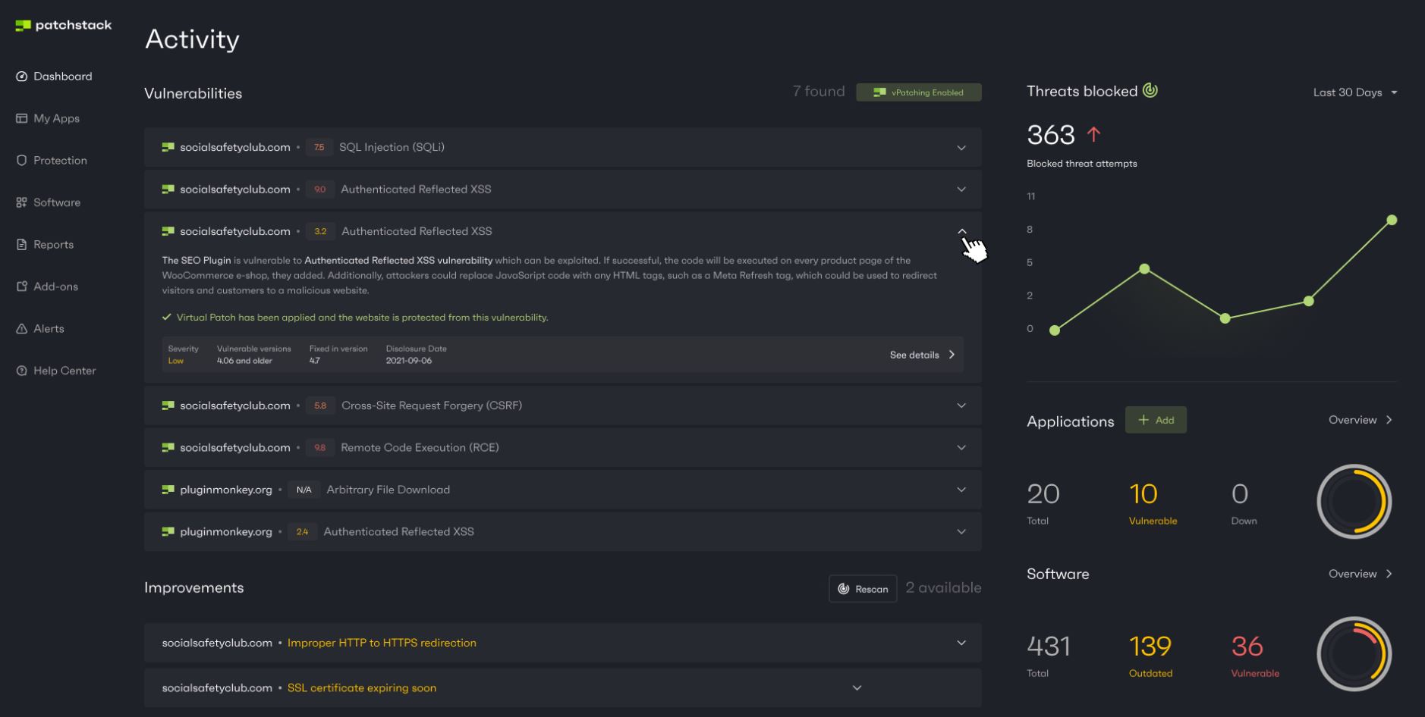Image resolution: width=1425 pixels, height=717 pixels.
Task: Click the 'Low' severity value
Action: click(x=175, y=361)
